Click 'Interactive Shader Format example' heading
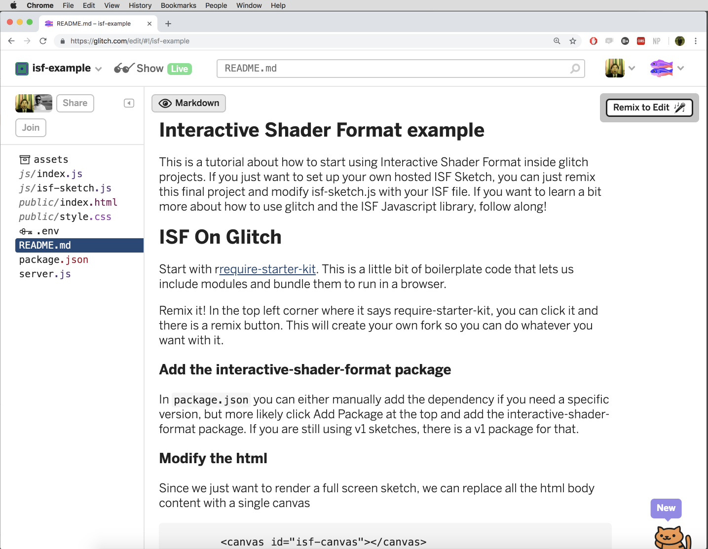 tap(322, 130)
